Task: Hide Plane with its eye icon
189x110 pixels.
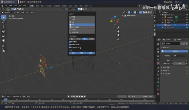Action: [187, 25]
